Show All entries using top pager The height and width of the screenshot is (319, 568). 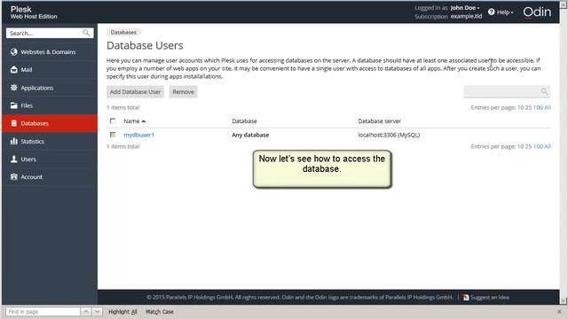click(x=548, y=107)
